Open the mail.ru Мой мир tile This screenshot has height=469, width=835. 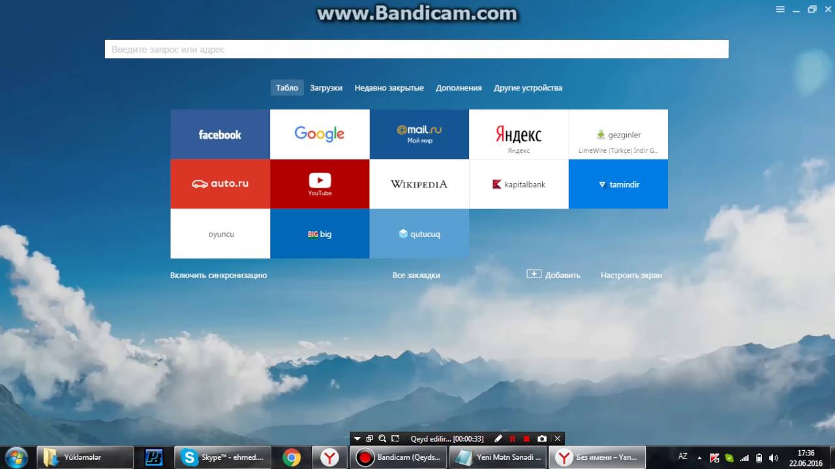[x=419, y=134]
